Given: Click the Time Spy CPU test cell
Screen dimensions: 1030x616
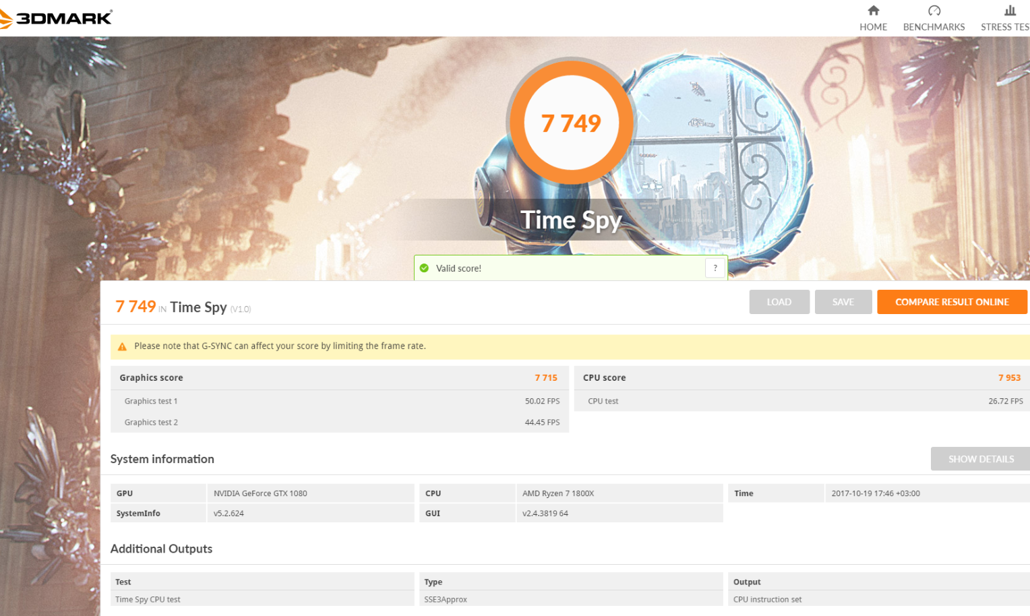Looking at the screenshot, I should [x=263, y=599].
